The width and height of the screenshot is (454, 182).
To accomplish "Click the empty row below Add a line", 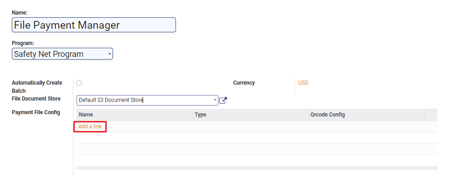I will [257, 138].
